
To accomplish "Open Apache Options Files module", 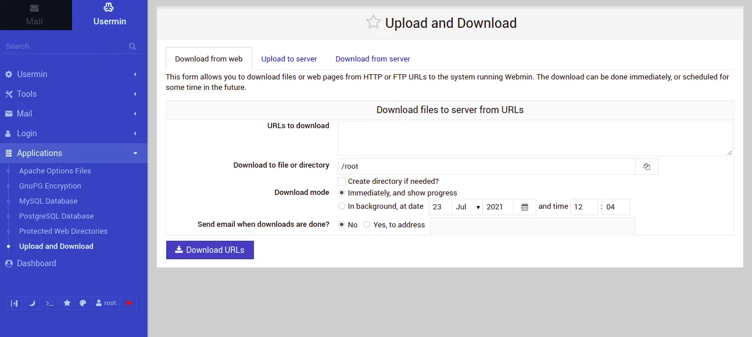I will [55, 171].
